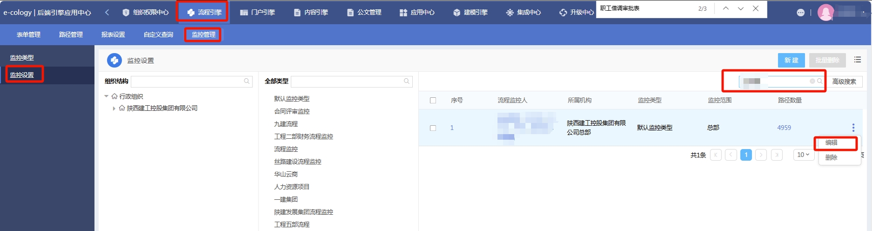Click the search magnifier in type filter box

407,82
